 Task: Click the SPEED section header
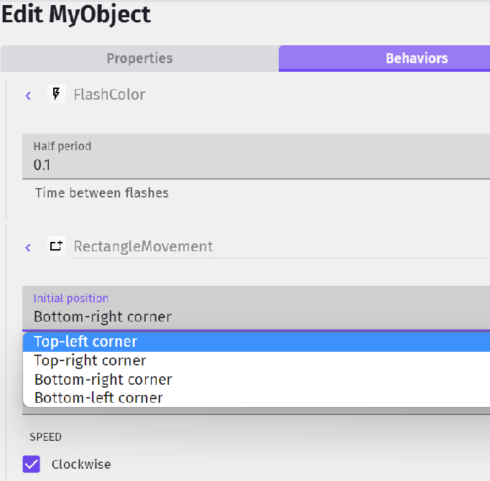pyautogui.click(x=45, y=436)
